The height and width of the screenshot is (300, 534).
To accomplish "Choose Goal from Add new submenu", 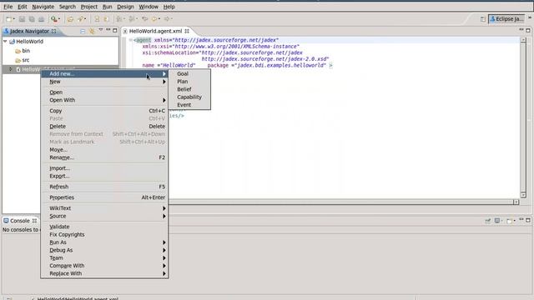I will tap(189, 73).
